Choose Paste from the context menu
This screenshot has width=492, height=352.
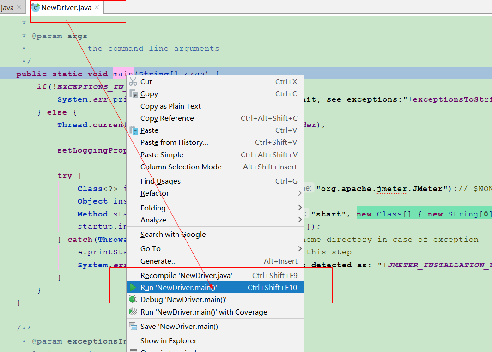pos(215,130)
